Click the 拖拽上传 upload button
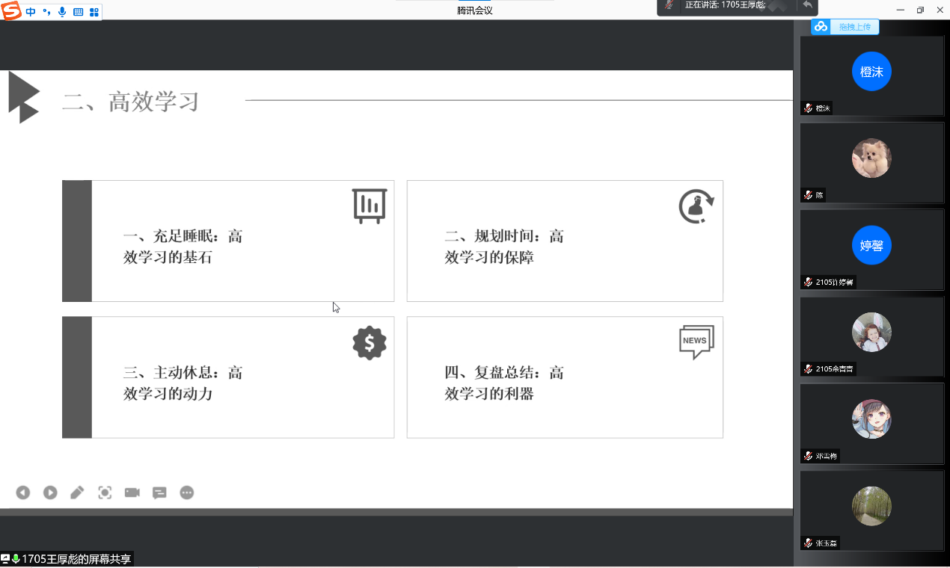This screenshot has height=568, width=950. pyautogui.click(x=854, y=27)
